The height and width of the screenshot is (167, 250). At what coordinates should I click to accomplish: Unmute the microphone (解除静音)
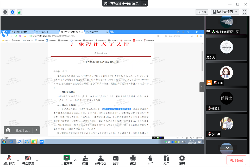(x=9, y=160)
